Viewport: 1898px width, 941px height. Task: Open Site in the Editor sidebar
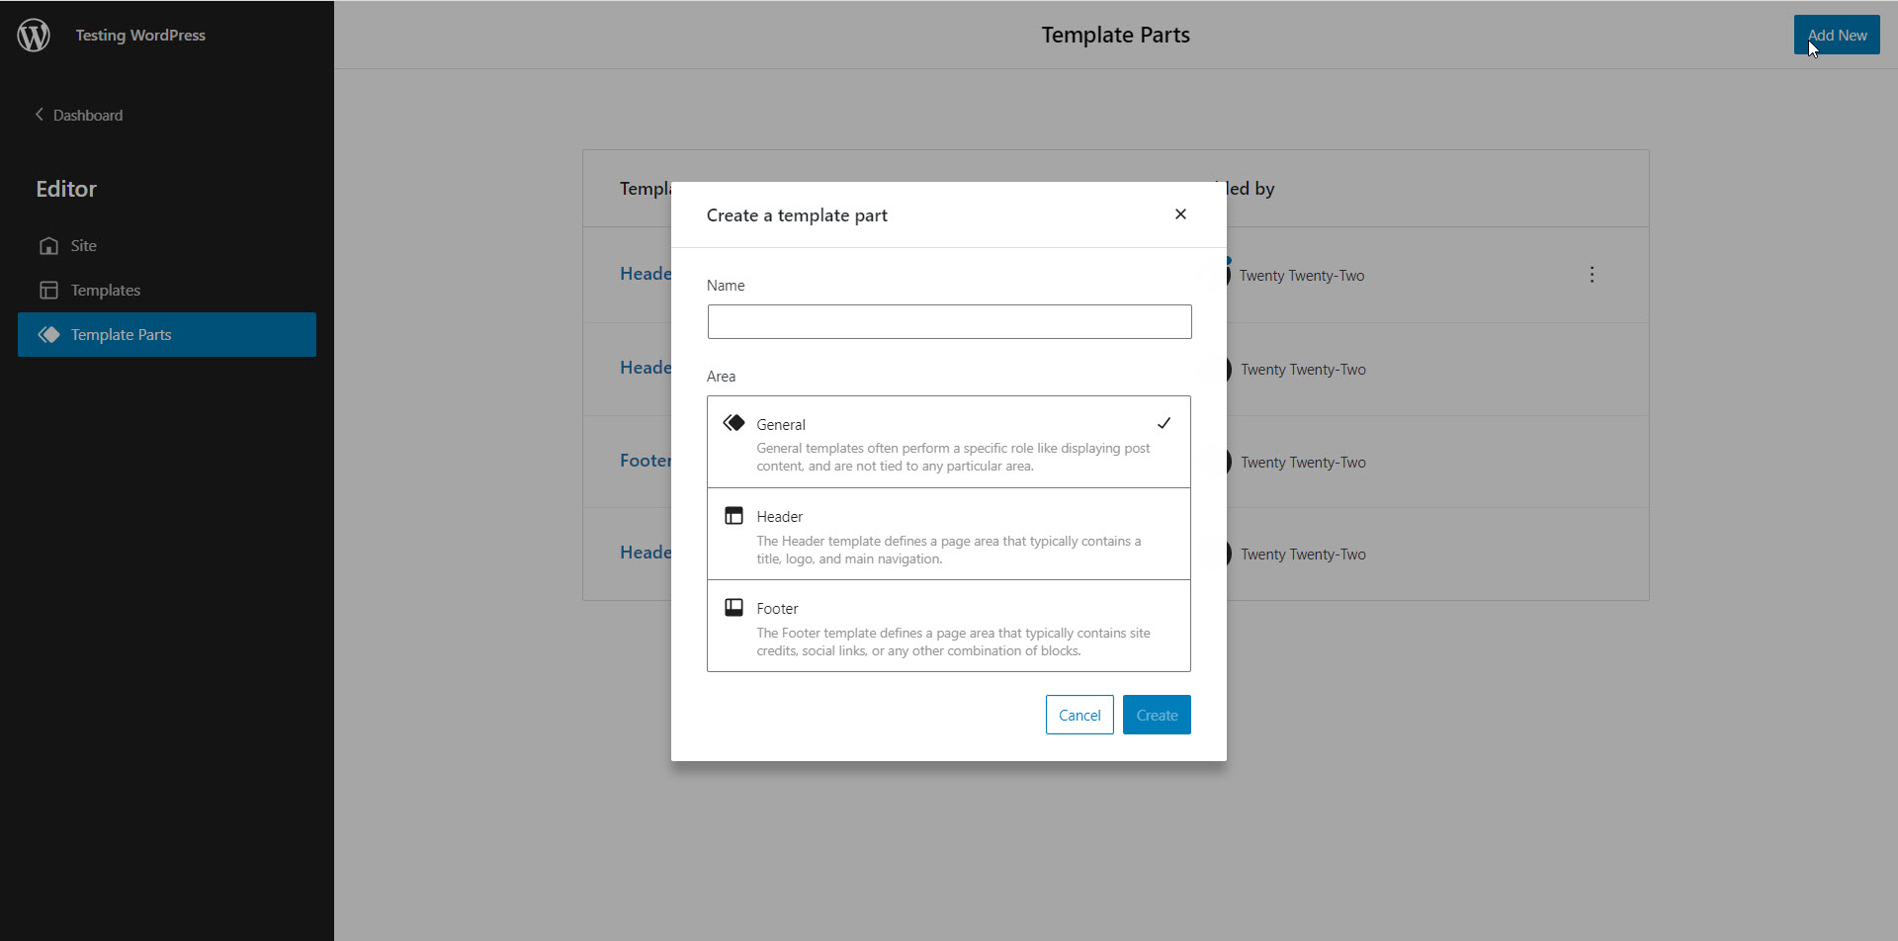tap(83, 246)
